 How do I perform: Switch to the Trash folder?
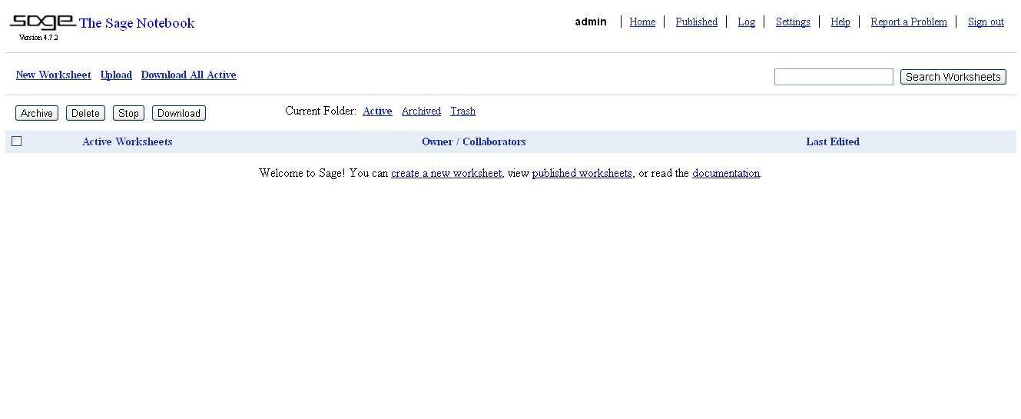point(462,111)
